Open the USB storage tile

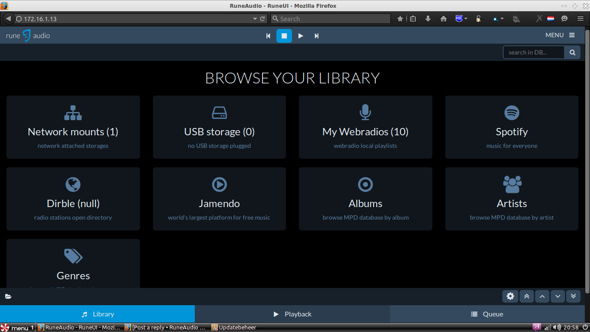[219, 127]
